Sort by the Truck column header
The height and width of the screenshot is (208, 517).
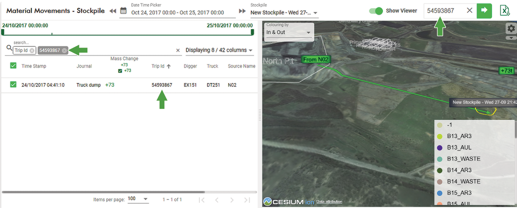[213, 66]
